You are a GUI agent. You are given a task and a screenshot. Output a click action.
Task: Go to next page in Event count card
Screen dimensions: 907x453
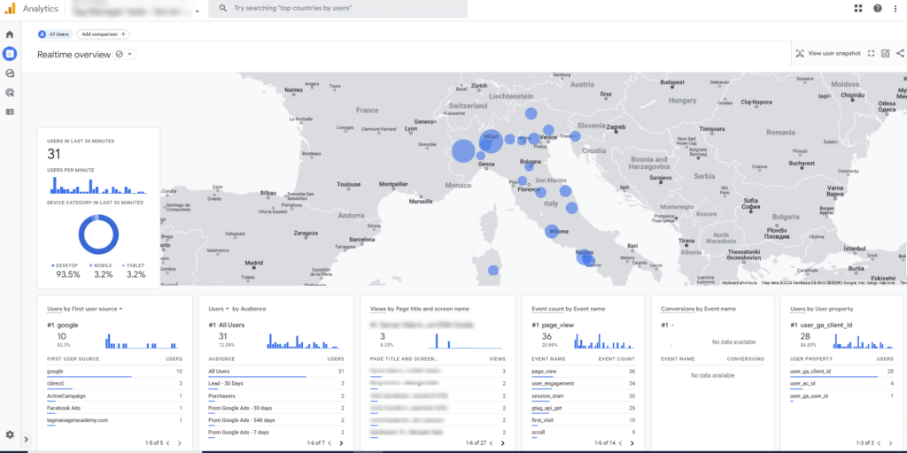point(634,443)
